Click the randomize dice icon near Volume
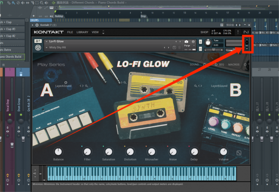 point(239,153)
